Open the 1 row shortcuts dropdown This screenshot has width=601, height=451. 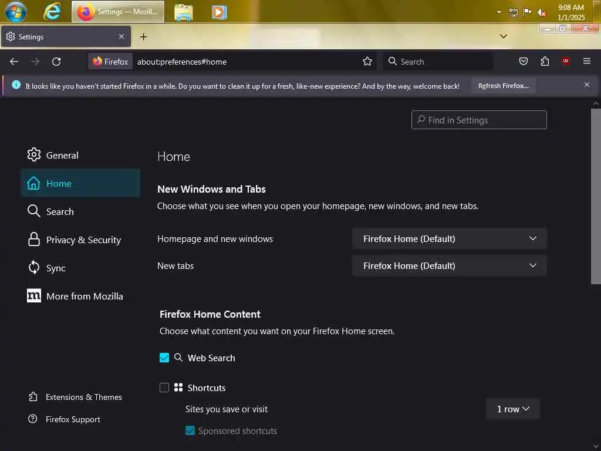click(x=513, y=409)
